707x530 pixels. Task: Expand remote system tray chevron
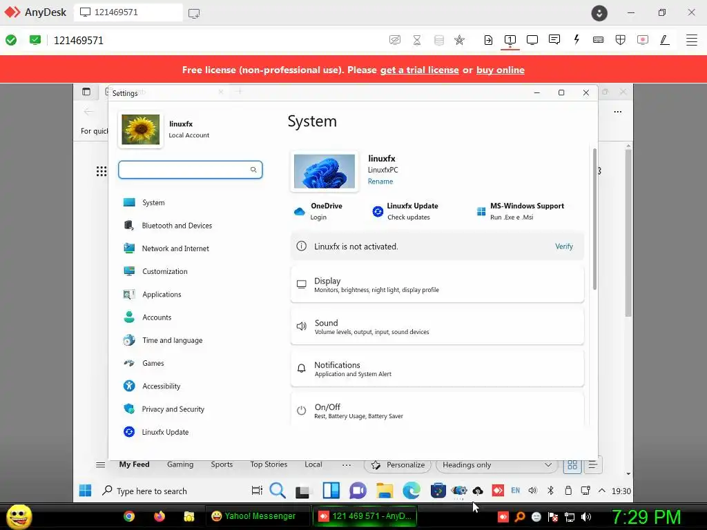[601, 491]
